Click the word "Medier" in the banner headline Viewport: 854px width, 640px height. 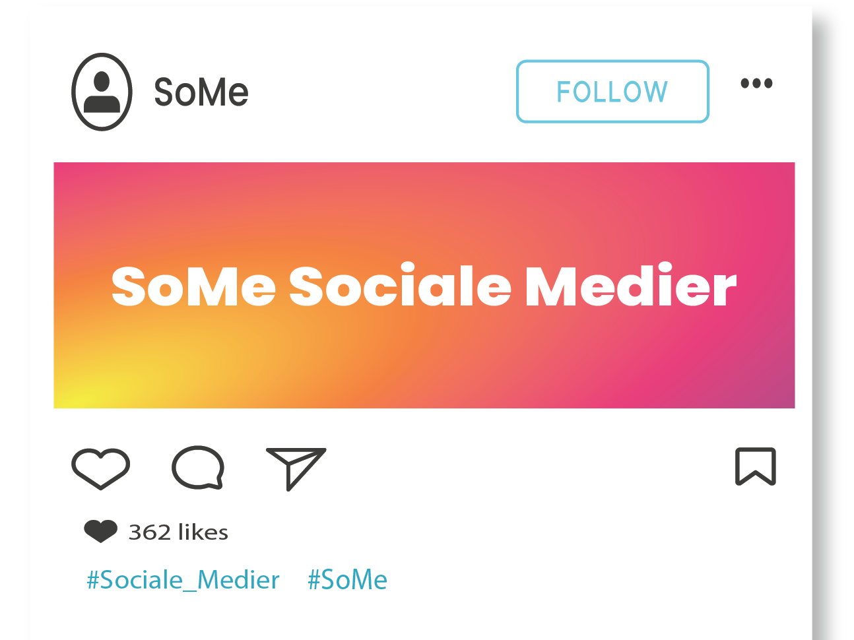tap(630, 286)
